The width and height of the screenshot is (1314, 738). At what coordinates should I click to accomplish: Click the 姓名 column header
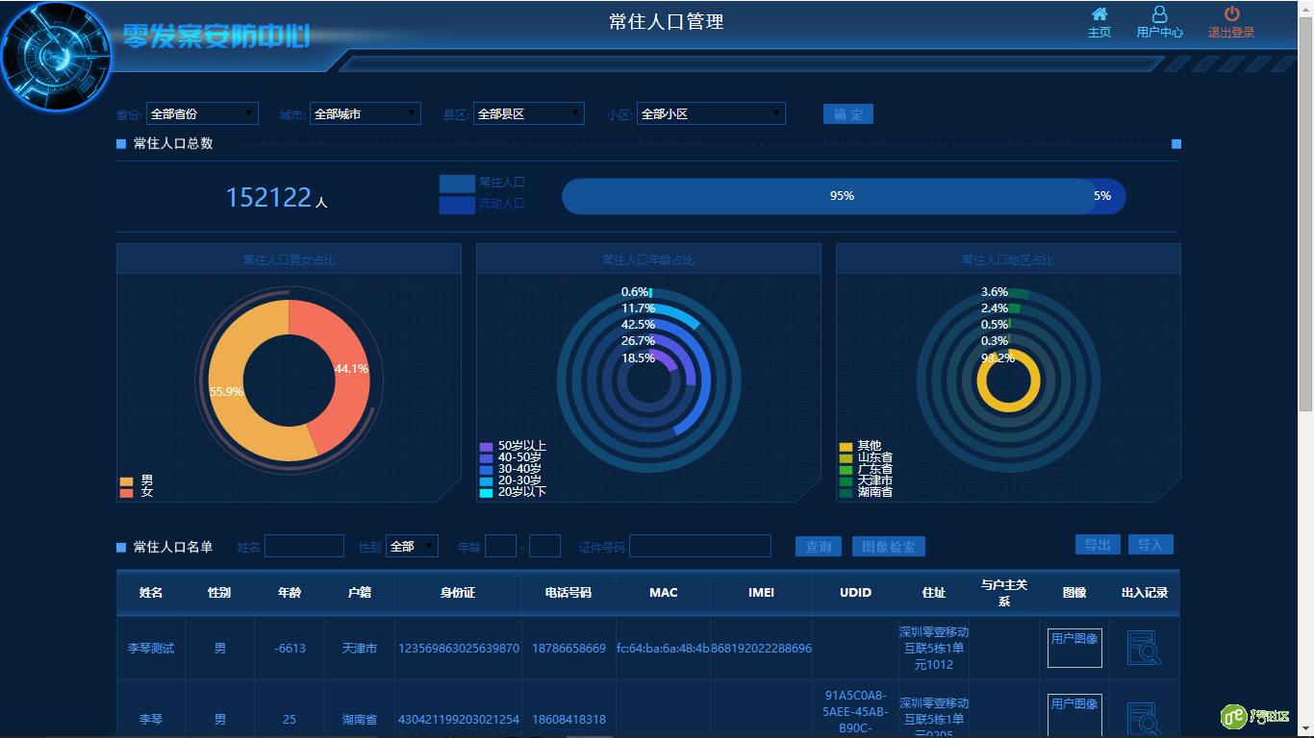point(151,593)
